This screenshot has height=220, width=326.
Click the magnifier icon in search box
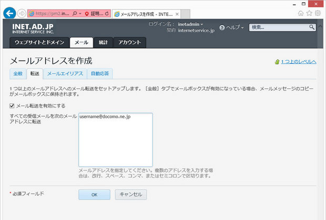point(311,27)
